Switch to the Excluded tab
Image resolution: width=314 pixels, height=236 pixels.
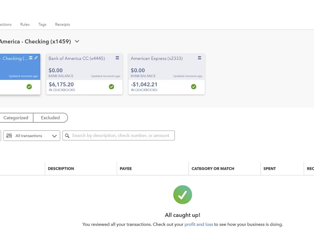pos(50,118)
